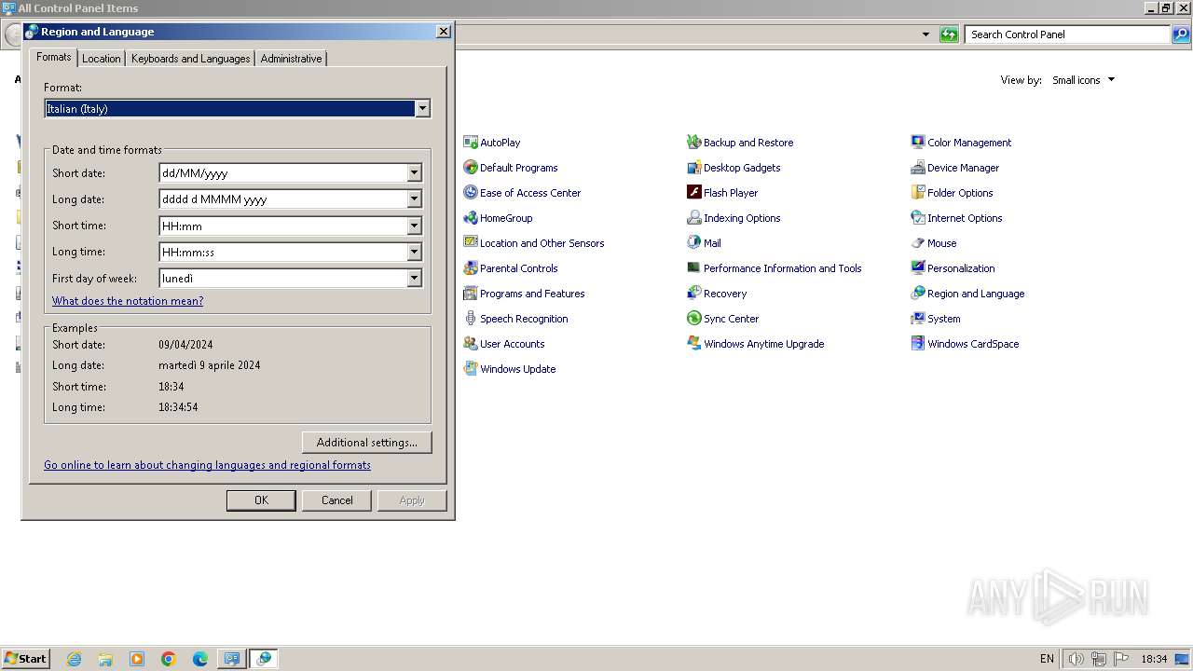The width and height of the screenshot is (1193, 671).
Task: Switch to the Administrative tab
Action: click(x=291, y=59)
